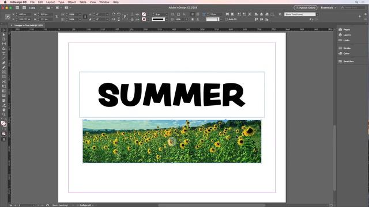Image resolution: width=369 pixels, height=207 pixels.
Task: Open the View menu
Action: pyautogui.click(x=93, y=2)
